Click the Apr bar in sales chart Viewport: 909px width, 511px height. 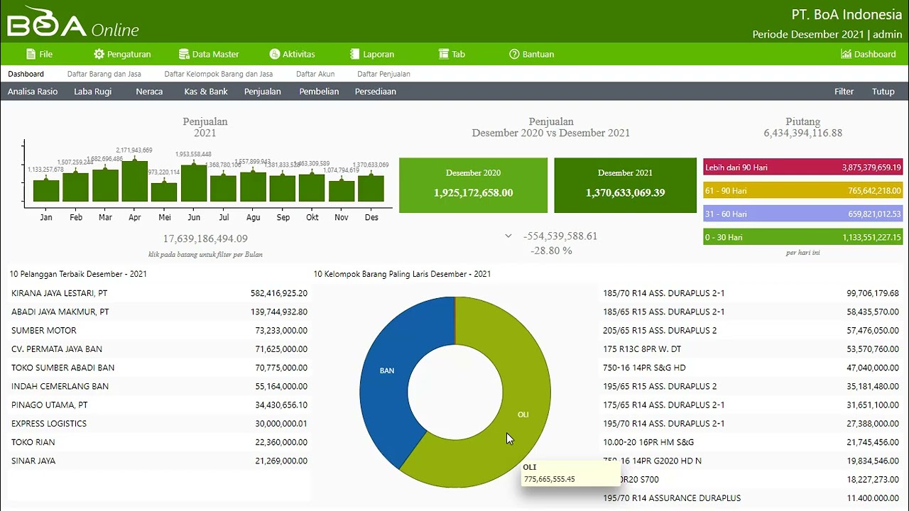point(135,182)
